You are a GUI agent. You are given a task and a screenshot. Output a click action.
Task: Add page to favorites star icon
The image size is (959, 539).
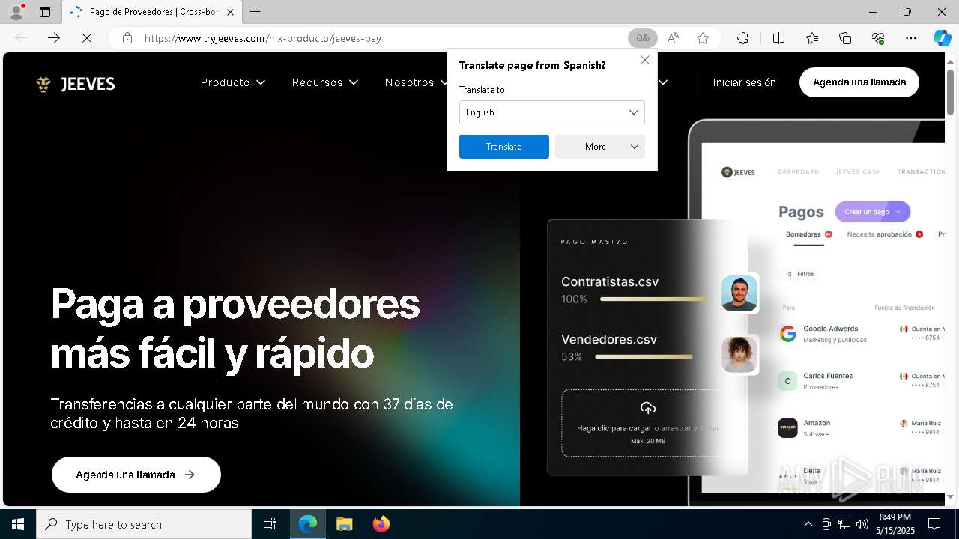tap(703, 38)
